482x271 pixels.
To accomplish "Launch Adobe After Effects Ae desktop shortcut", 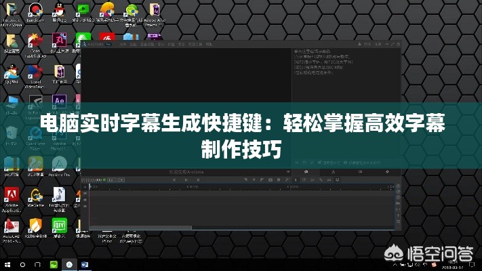I will coord(60,101).
